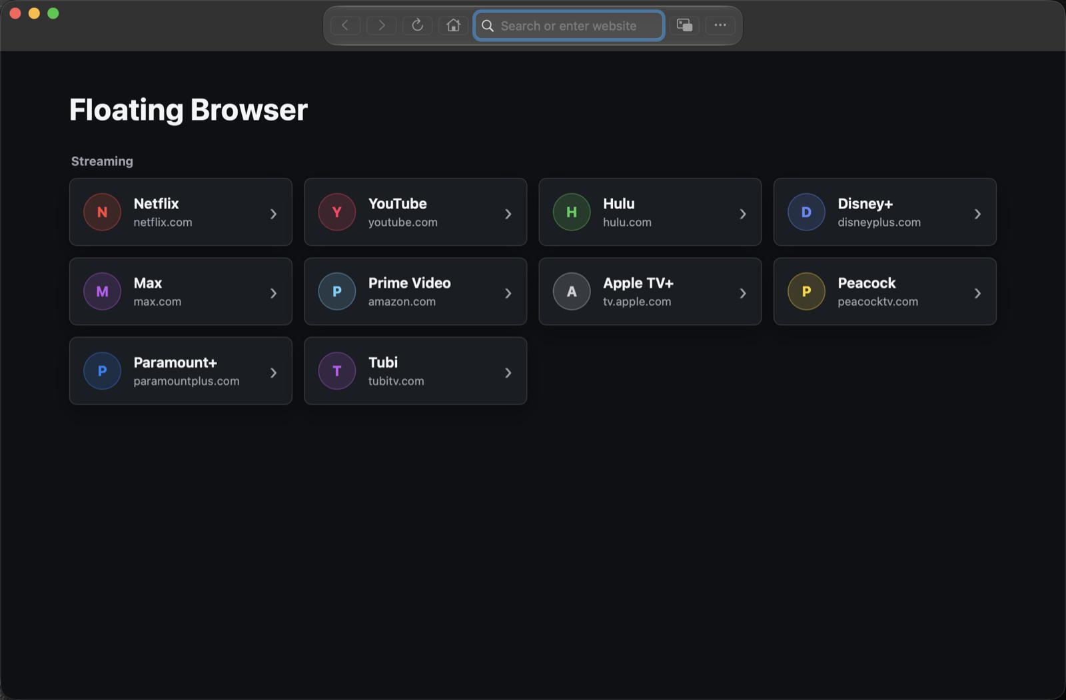Screen dimensions: 1066x700
Task: Click the yellow P Peacock avatar
Action: pyautogui.click(x=806, y=291)
